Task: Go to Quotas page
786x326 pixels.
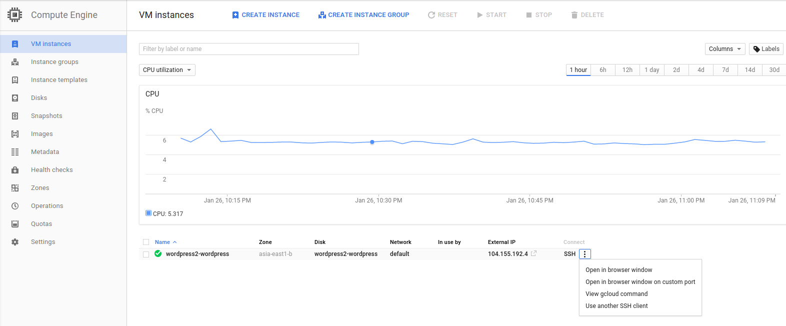Action: (41, 224)
